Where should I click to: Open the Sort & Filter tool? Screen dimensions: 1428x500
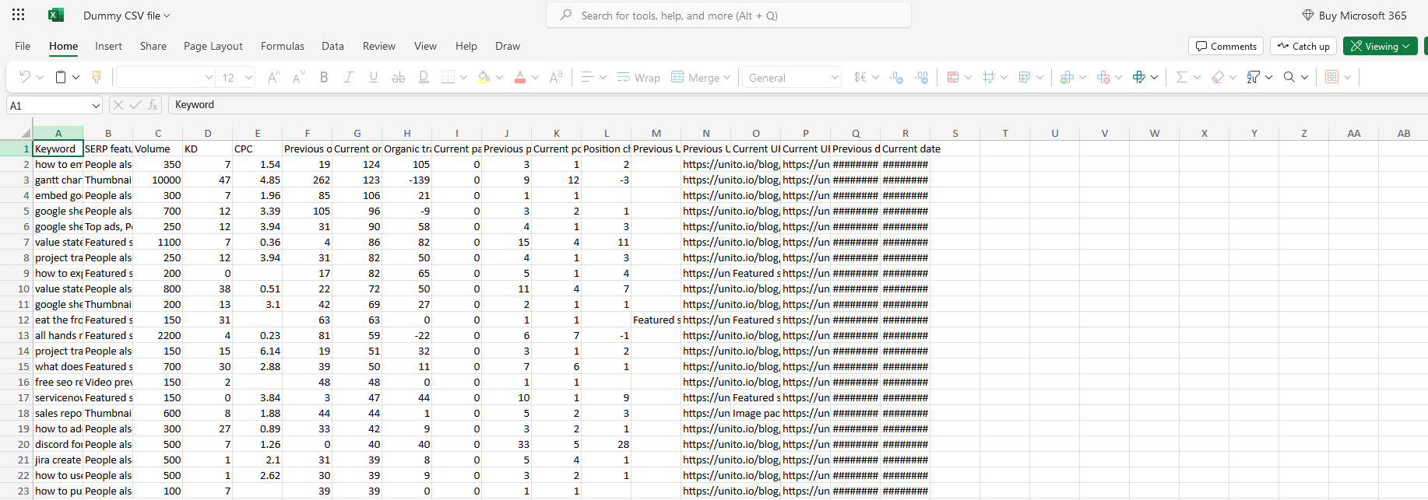click(x=1253, y=77)
